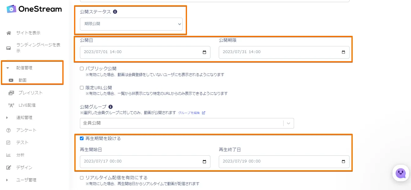Click the landing page card icon
411x190 pixels.
click(x=9, y=48)
